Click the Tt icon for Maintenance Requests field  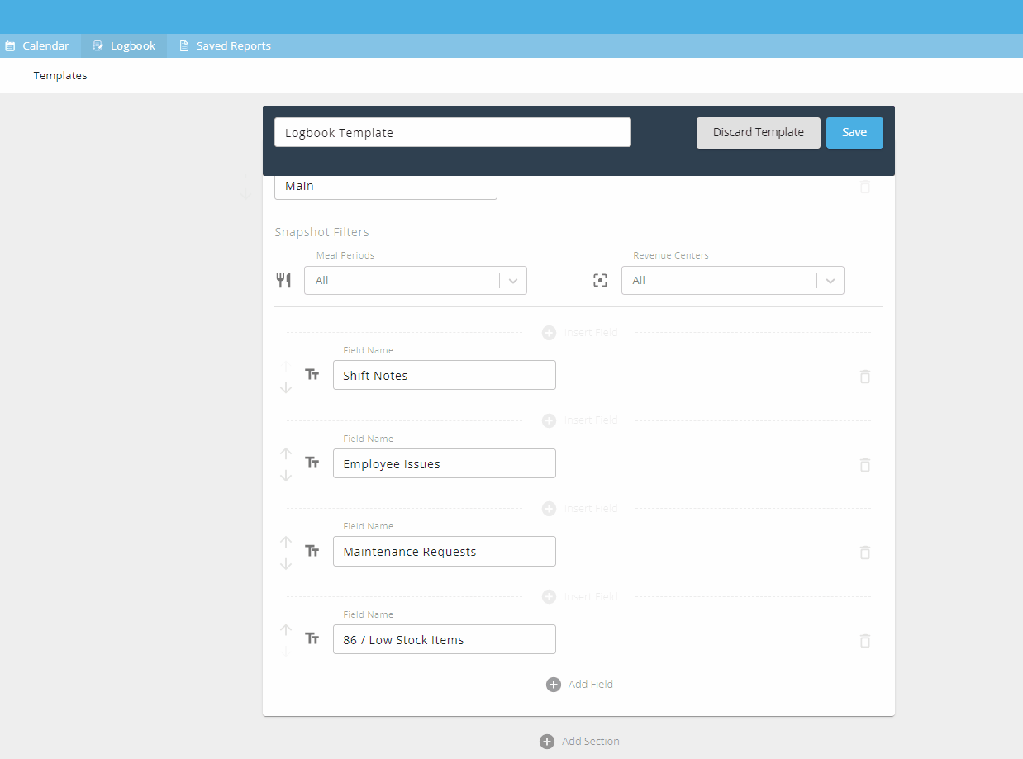click(x=312, y=551)
